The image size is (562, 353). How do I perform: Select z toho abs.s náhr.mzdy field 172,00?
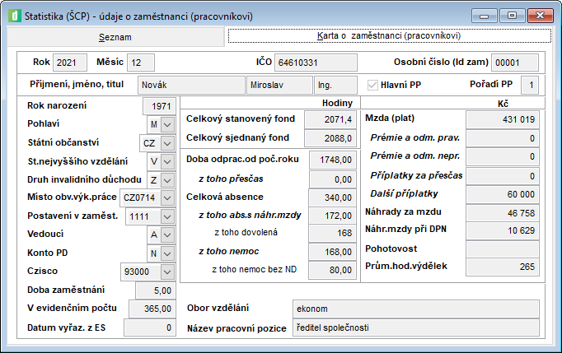coord(332,216)
